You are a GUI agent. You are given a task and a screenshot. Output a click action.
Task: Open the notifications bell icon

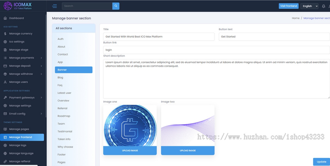[x=323, y=6]
